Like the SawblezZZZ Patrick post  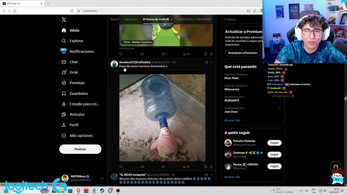click(163, 167)
